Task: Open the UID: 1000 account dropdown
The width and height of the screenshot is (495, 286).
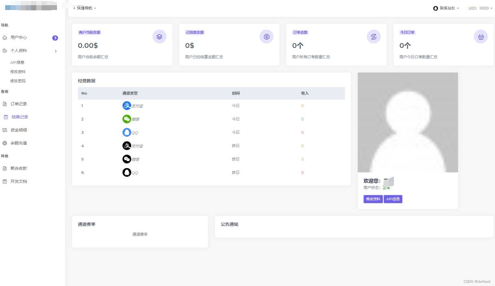Action: point(480,8)
